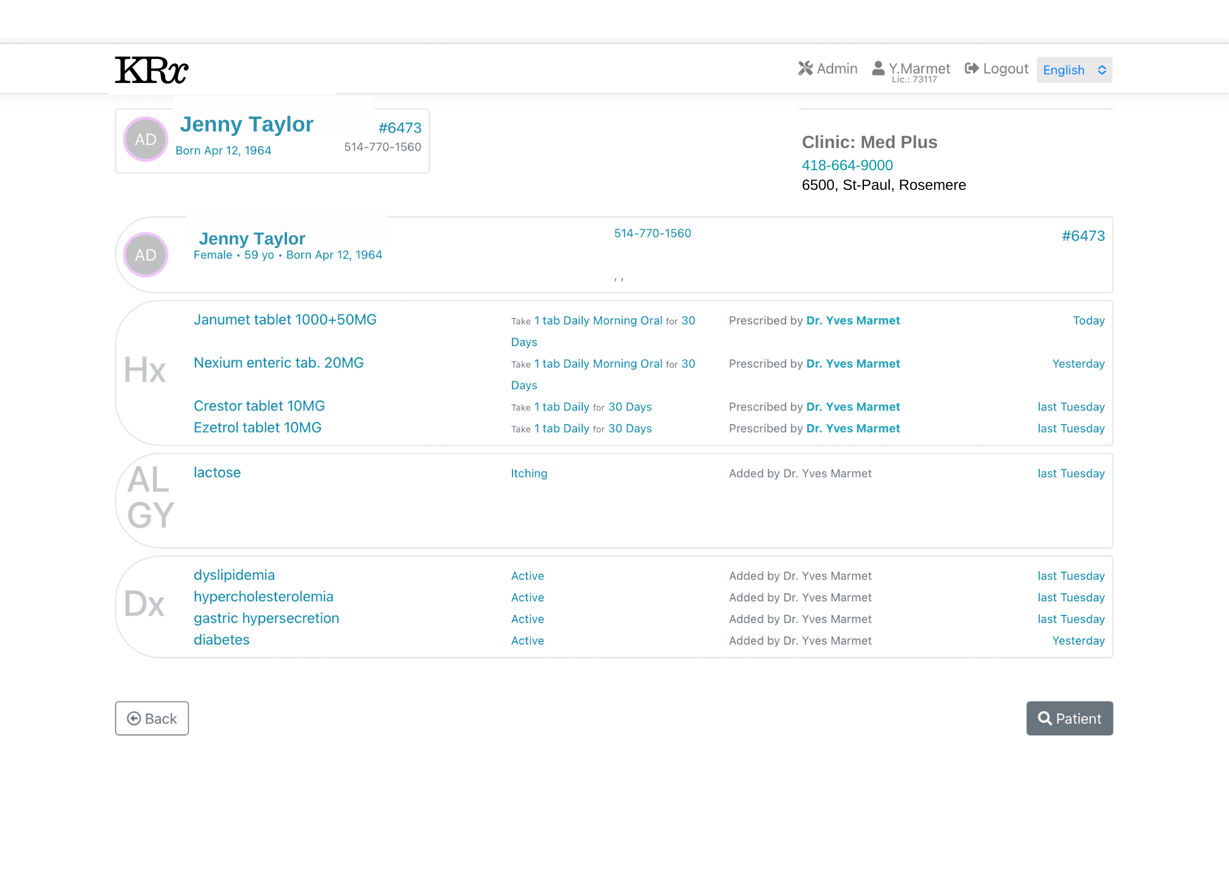Click Dr. Yves Marmet on Janumet row
The height and width of the screenshot is (887, 1229).
tap(853, 321)
